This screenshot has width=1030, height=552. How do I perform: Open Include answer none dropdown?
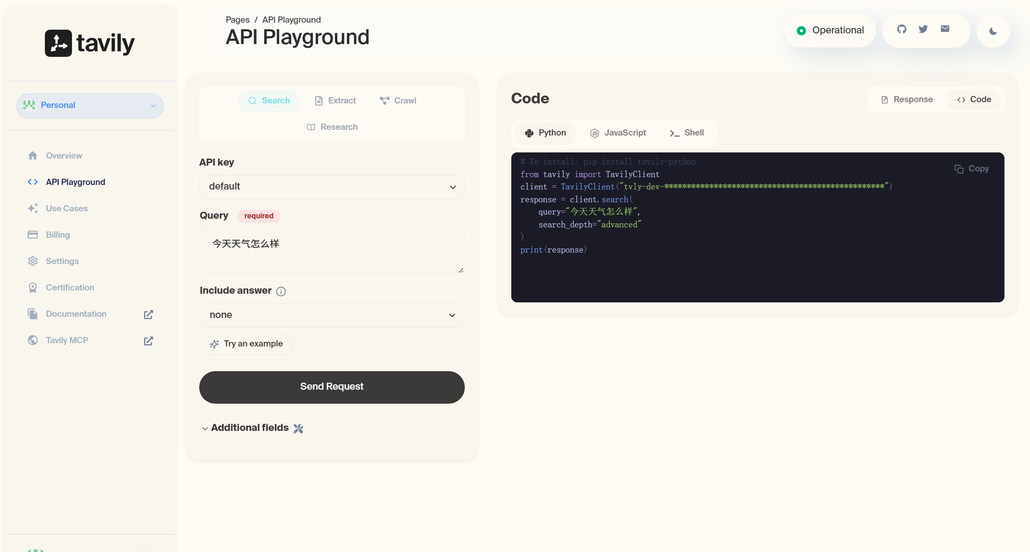coord(332,315)
